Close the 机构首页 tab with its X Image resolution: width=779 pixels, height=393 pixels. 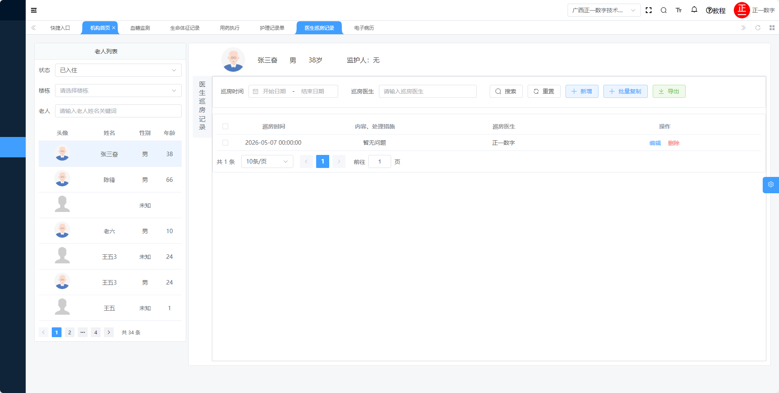point(114,28)
